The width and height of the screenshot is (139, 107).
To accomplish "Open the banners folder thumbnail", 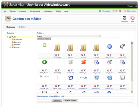I will point(70,48).
